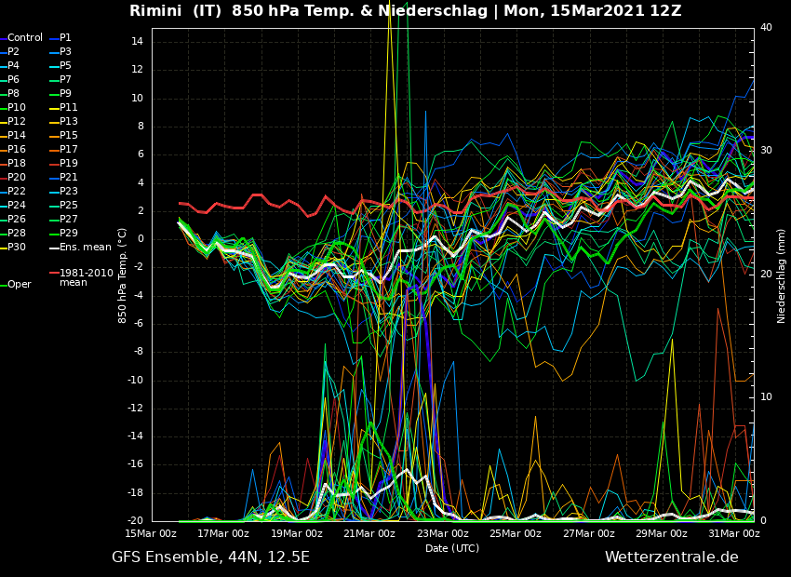Click the chart title 'Rimini (IT) 850 hPa Temp. & Niederschlag'
Image resolution: width=791 pixels, height=577 pixels.
click(309, 10)
